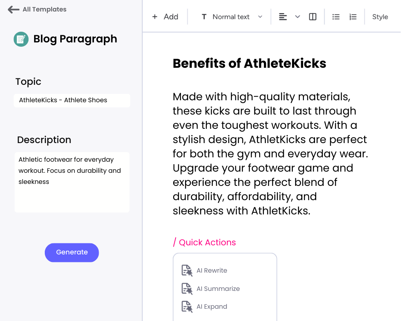The image size is (401, 321).
Task: Click the text alignment icon in toolbar
Action: point(283,17)
